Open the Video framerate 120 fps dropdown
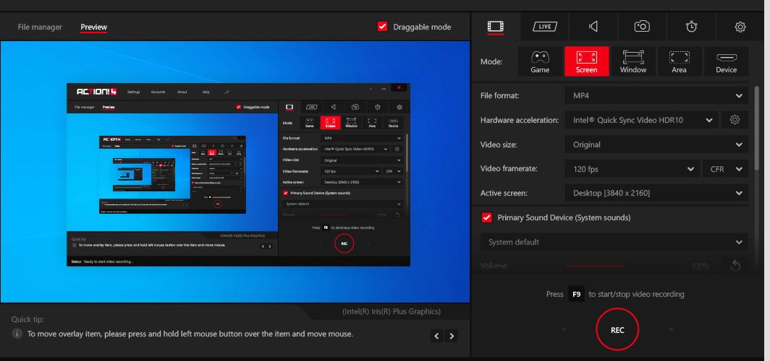The height and width of the screenshot is (361, 770). pyautogui.click(x=632, y=169)
